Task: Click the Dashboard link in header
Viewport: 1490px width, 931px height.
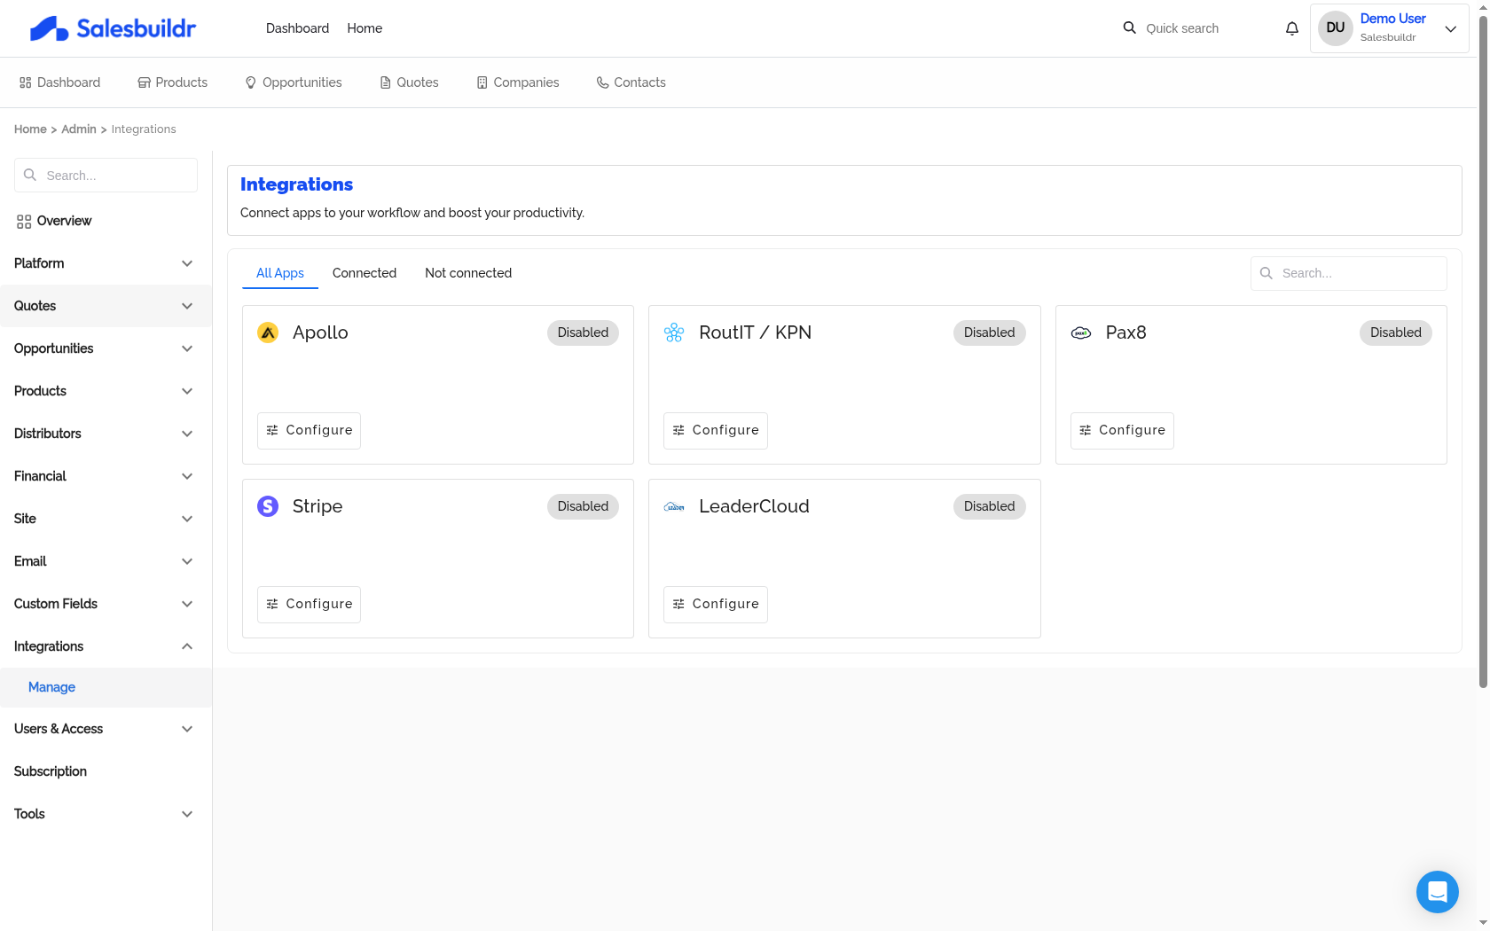Action: pos(297,28)
